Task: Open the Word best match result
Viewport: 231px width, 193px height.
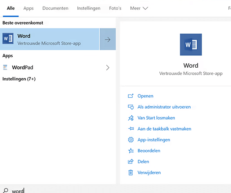Action: pyautogui.click(x=50, y=39)
